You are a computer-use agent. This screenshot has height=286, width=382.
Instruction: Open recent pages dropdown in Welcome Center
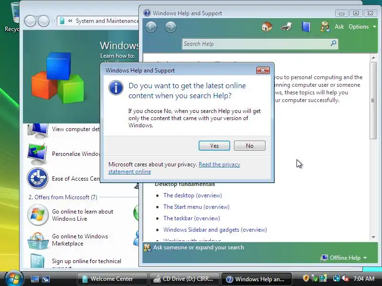pyautogui.click(x=53, y=21)
